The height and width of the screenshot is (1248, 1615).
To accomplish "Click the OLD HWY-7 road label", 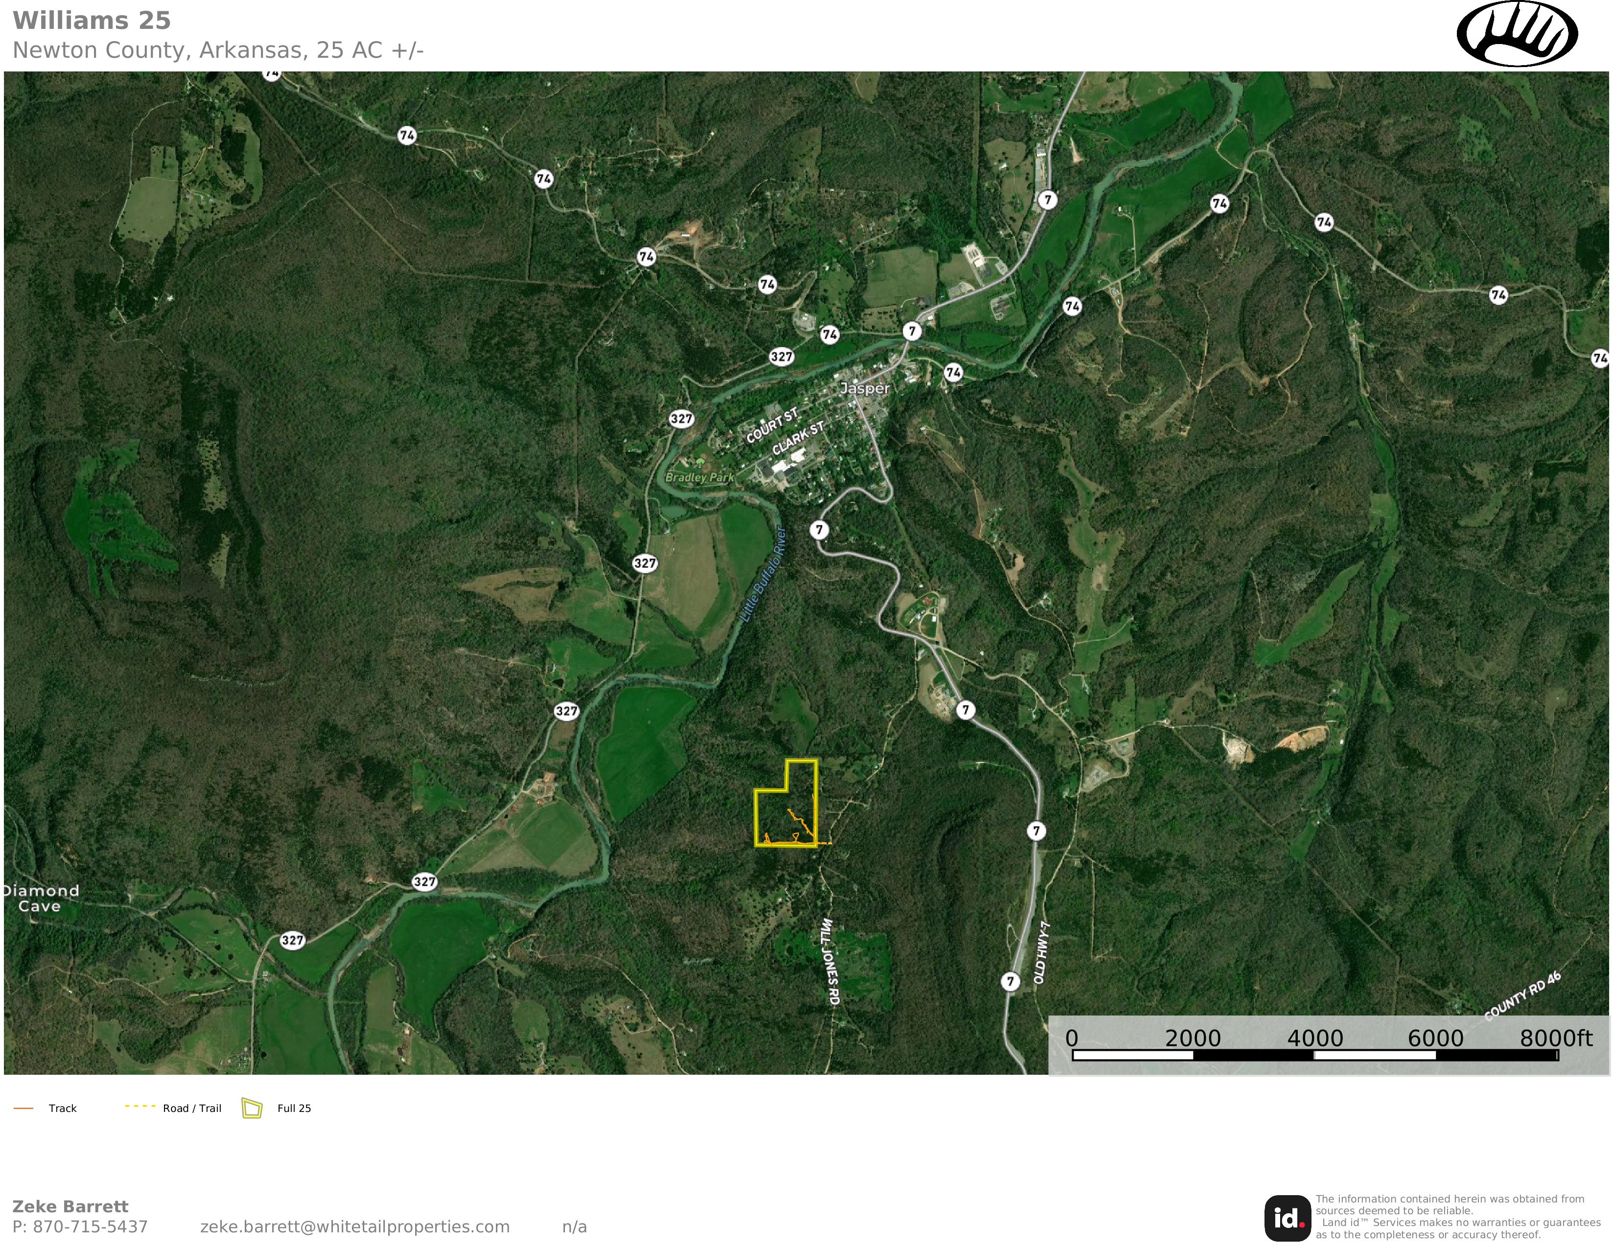I will click(x=1041, y=952).
